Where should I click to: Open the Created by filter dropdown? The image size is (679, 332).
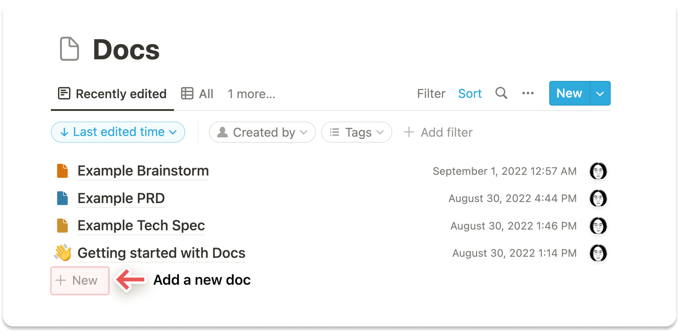click(262, 132)
